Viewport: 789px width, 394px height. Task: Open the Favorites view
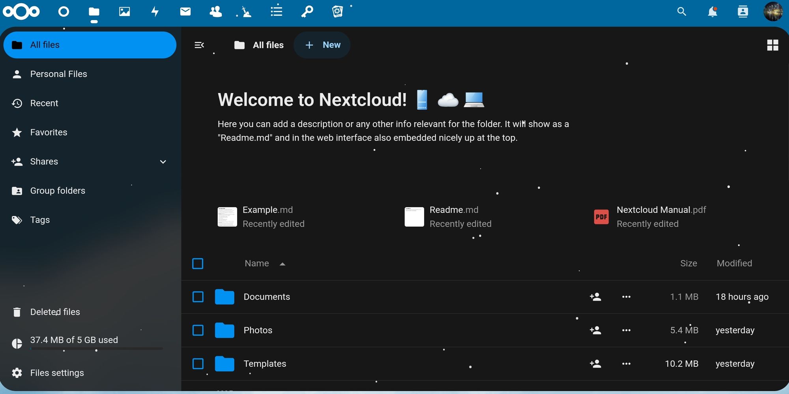pyautogui.click(x=90, y=132)
